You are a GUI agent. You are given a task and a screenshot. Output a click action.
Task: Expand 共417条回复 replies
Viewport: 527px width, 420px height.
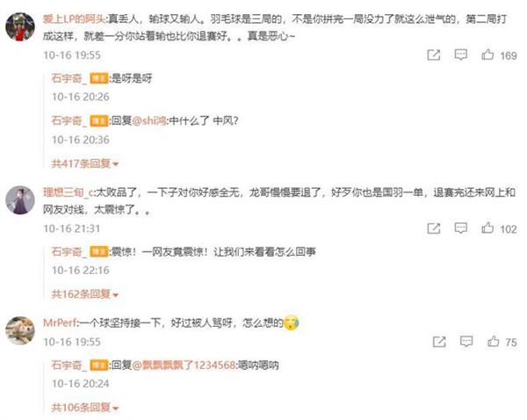[84, 163]
